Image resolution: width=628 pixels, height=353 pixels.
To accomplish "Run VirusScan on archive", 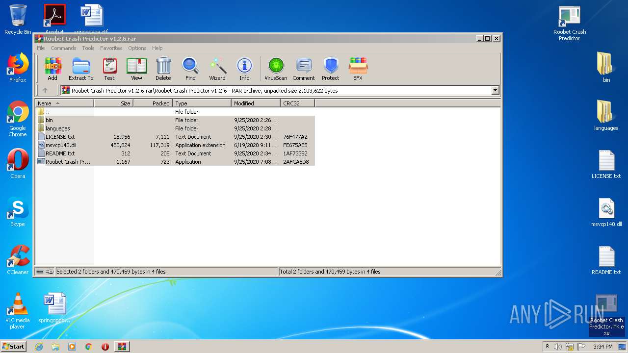I will pyautogui.click(x=276, y=69).
